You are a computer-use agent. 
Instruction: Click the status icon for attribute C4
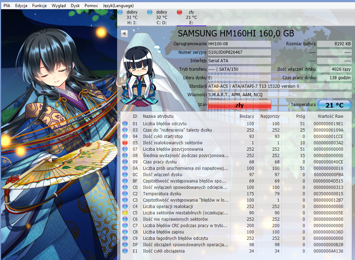pyautogui.click(x=125, y=206)
